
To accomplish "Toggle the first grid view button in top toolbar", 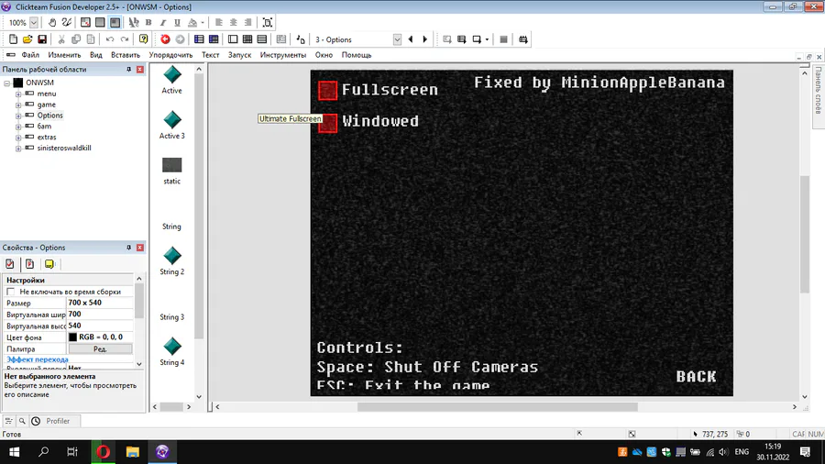I will tap(85, 23).
